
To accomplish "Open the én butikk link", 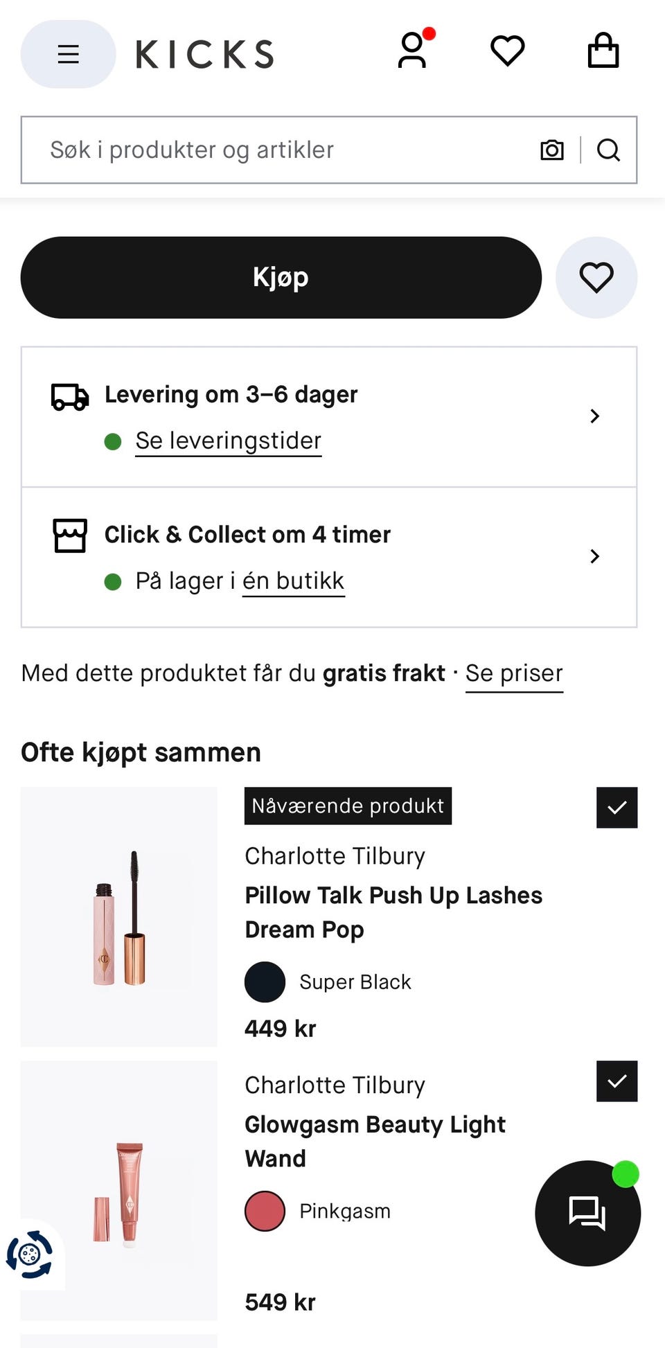I will [293, 581].
